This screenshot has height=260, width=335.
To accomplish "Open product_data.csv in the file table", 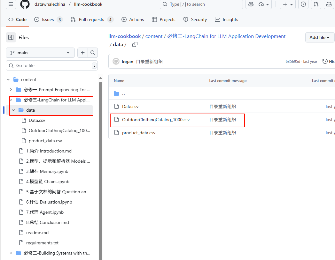I will click(x=139, y=133).
